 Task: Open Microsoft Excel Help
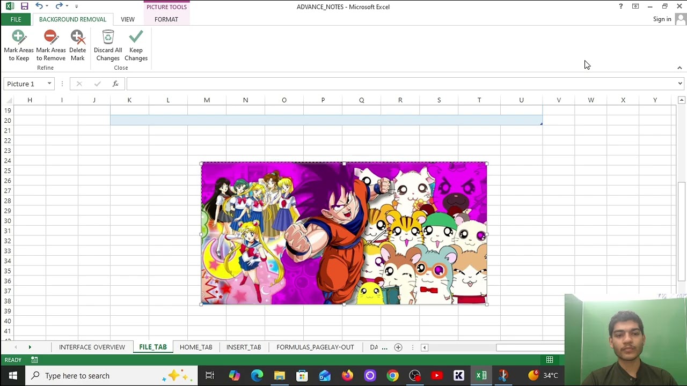(x=620, y=6)
